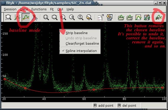The width and height of the screenshot is (168, 110).
Task: Click the strip baseline scissors icon
Action: (159, 17)
